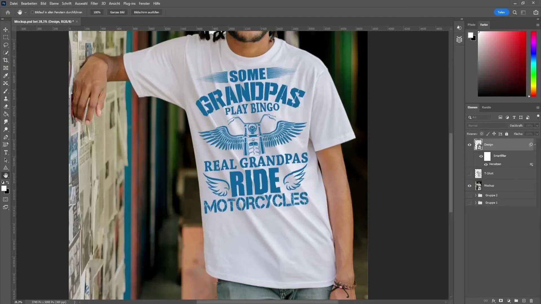The image size is (541, 304).
Task: Open the Bearbeiten menu
Action: [x=29, y=3]
